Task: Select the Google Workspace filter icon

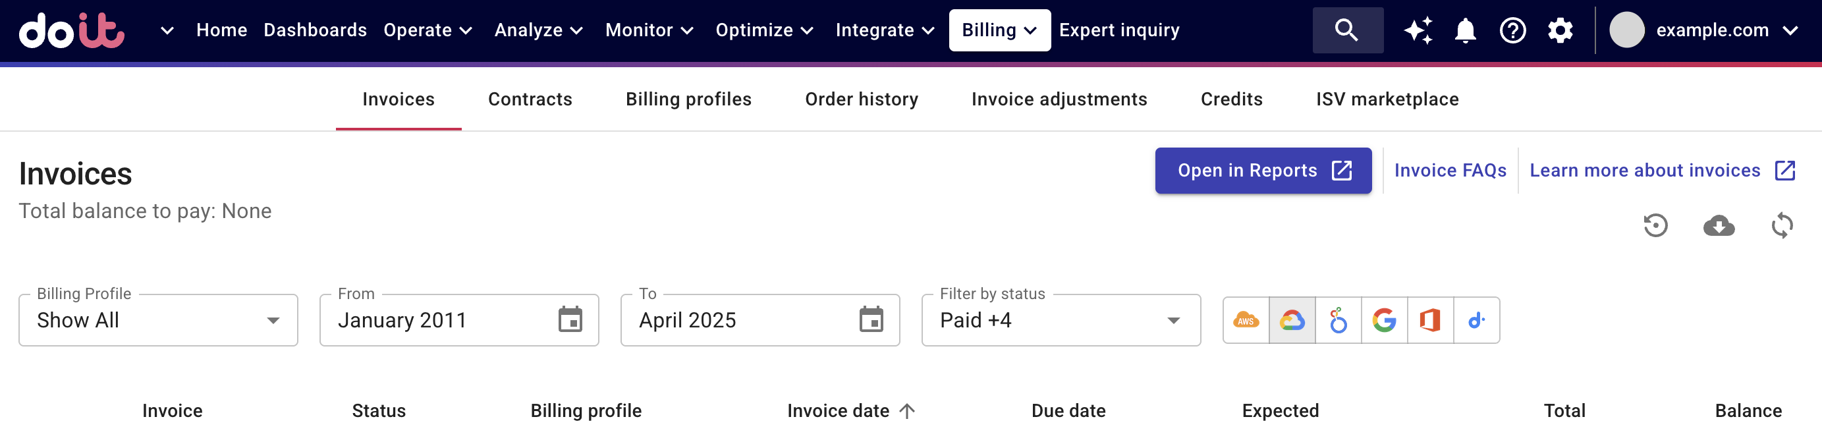Action: point(1384,319)
